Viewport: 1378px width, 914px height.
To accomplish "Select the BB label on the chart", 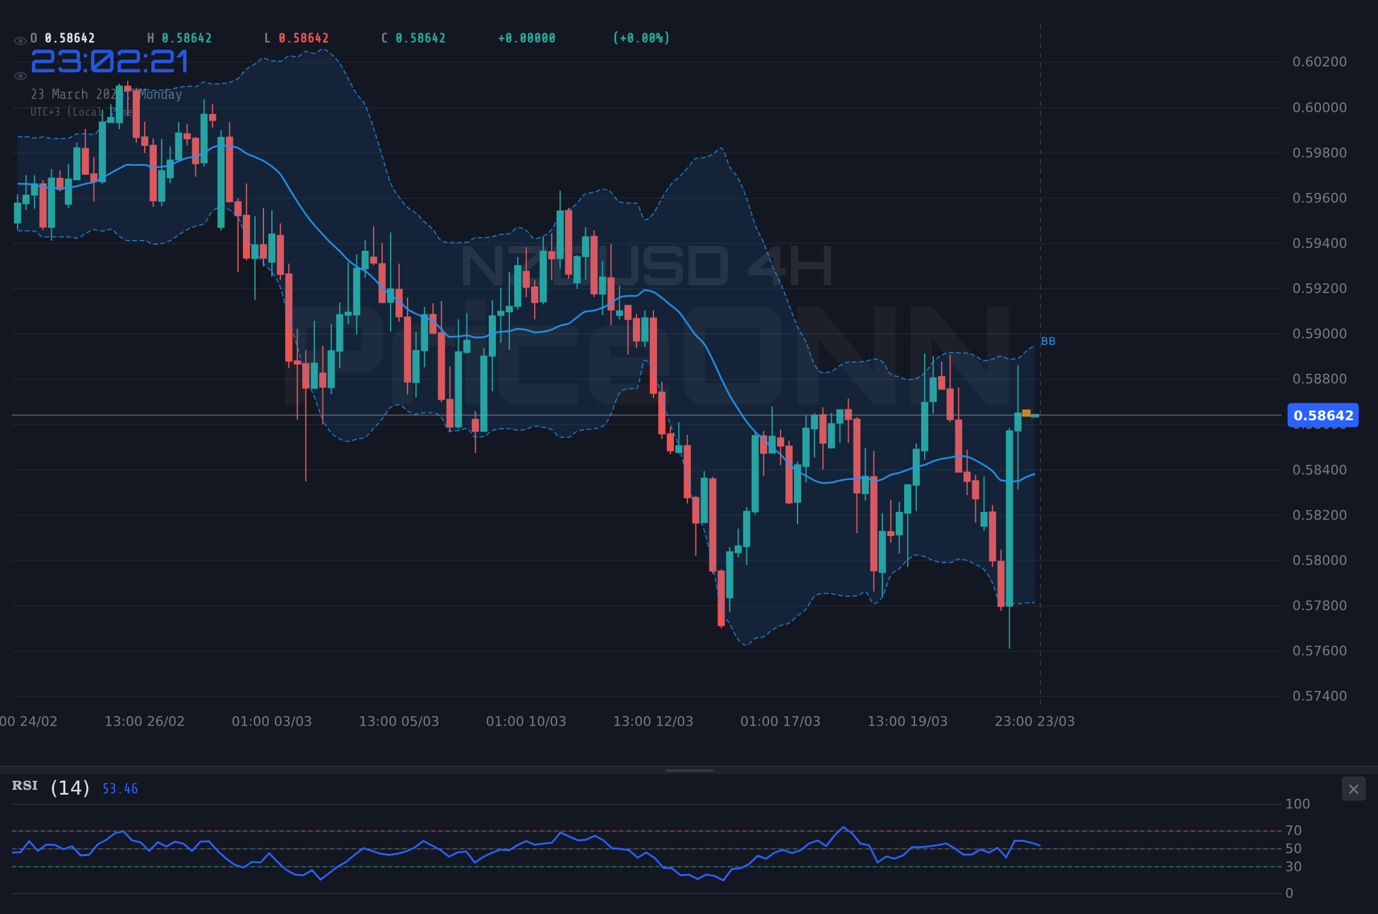I will coord(1048,341).
